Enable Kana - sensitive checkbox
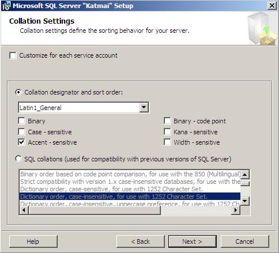Viewport: 279px width, 253px height. click(167, 132)
